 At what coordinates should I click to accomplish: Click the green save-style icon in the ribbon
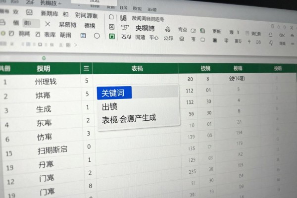[112, 36]
